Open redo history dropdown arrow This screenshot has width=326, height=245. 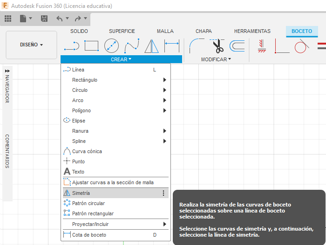[85, 18]
